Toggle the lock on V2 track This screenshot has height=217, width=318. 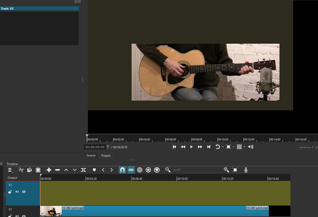(10, 192)
